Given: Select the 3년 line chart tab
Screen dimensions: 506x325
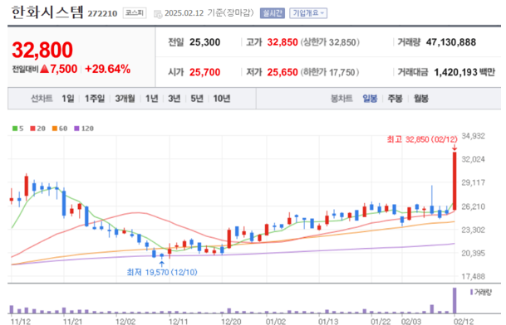Looking at the screenshot, I should [174, 99].
